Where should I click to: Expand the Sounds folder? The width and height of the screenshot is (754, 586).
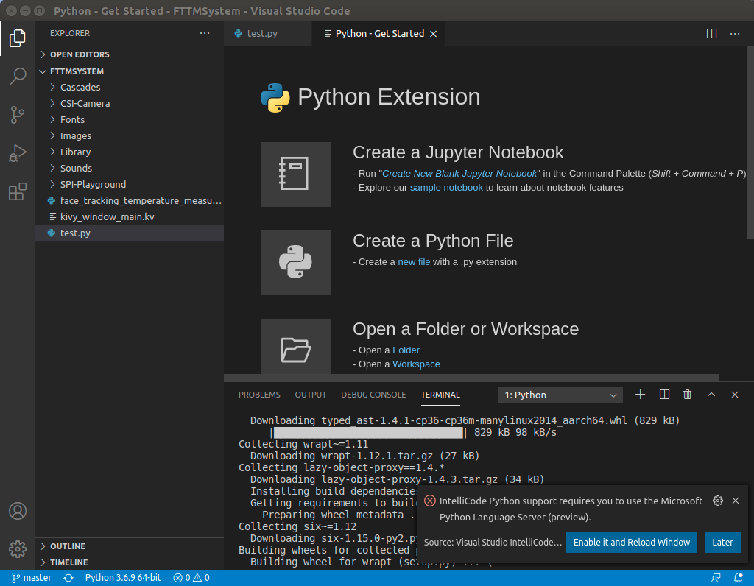point(130,169)
